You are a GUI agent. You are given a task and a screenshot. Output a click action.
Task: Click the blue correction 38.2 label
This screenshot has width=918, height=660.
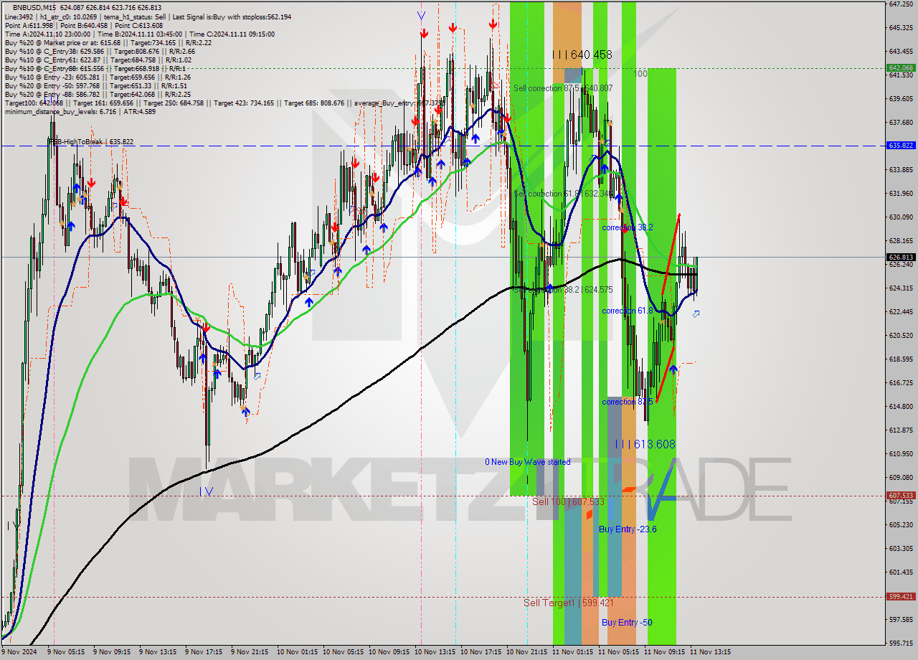click(x=628, y=227)
